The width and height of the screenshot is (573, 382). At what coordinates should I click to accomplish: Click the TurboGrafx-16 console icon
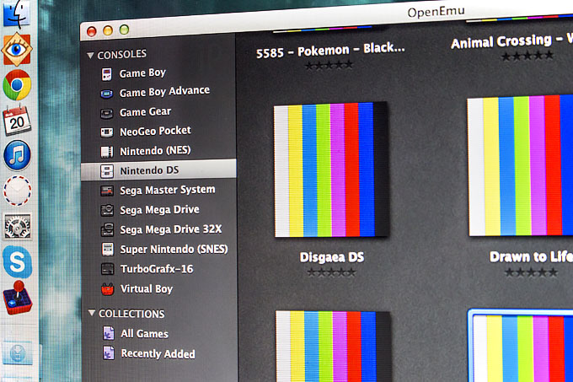tap(108, 269)
